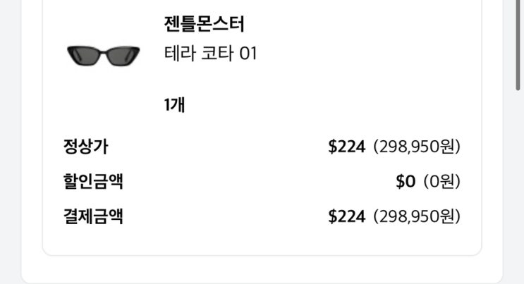
Task: Click the blank space right of 테라 코타 01
Action: click(x=367, y=54)
